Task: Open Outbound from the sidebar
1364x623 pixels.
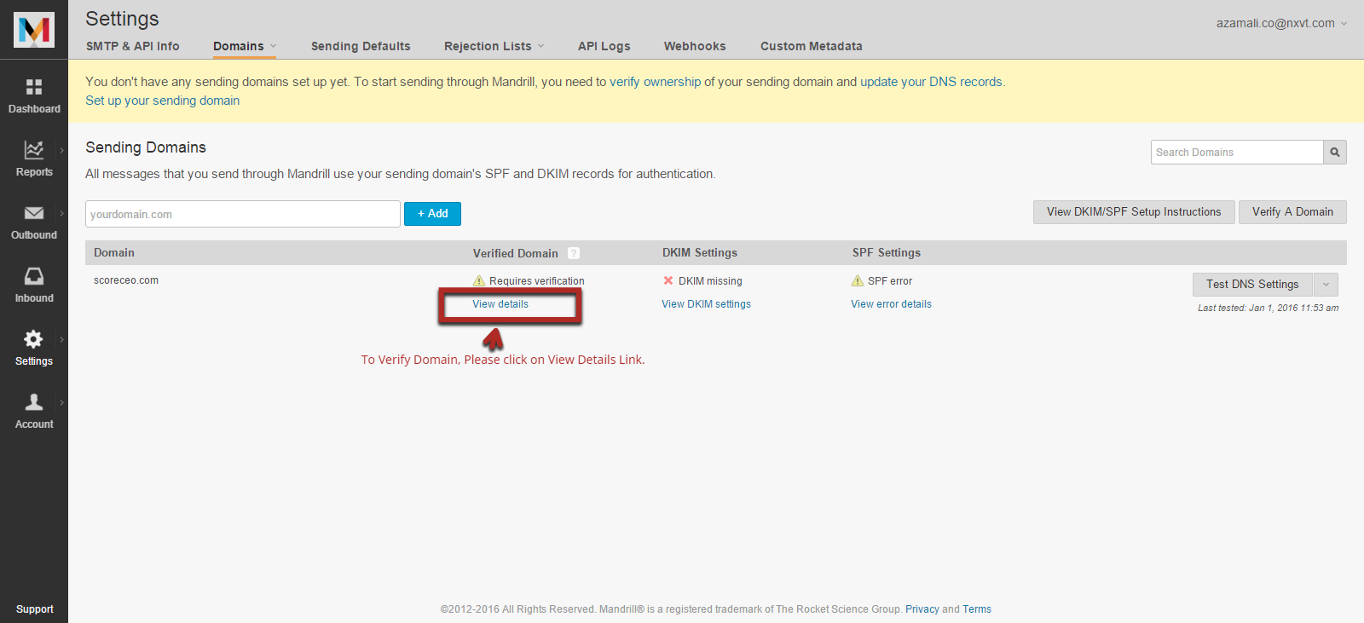Action: pos(34,222)
